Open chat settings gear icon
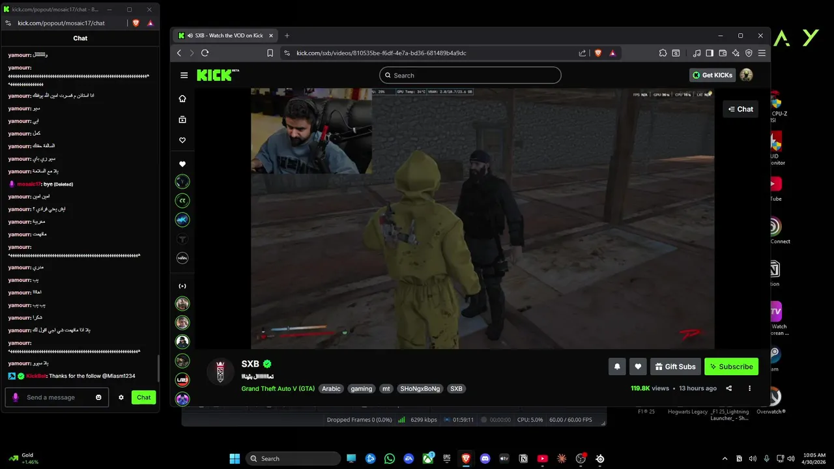The height and width of the screenshot is (469, 834). [x=121, y=397]
